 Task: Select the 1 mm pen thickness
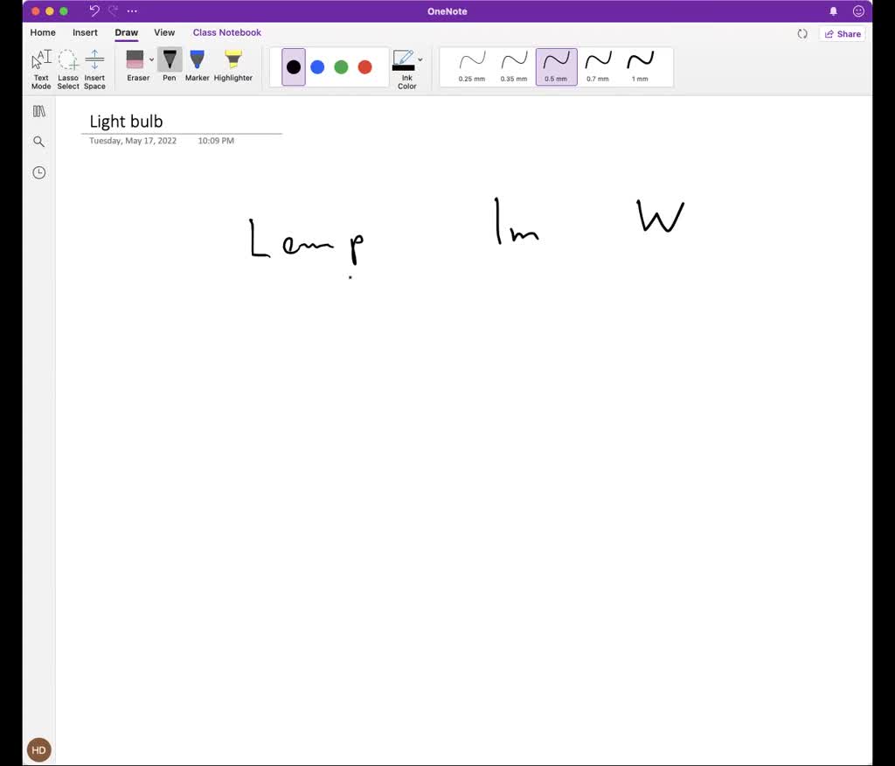[639, 66]
